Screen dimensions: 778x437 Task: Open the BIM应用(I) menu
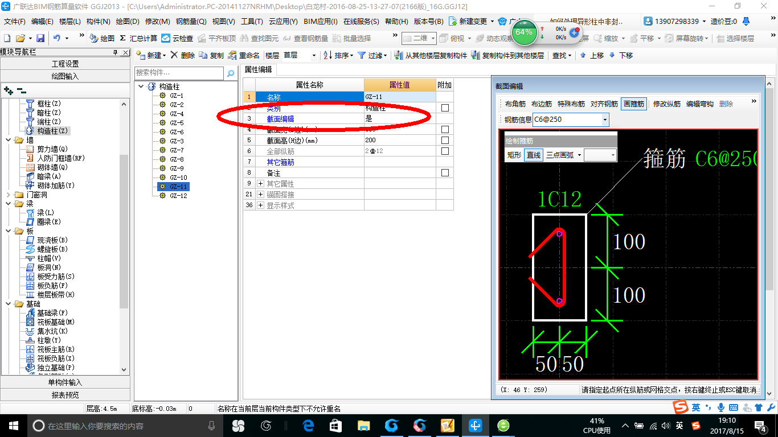tap(321, 21)
